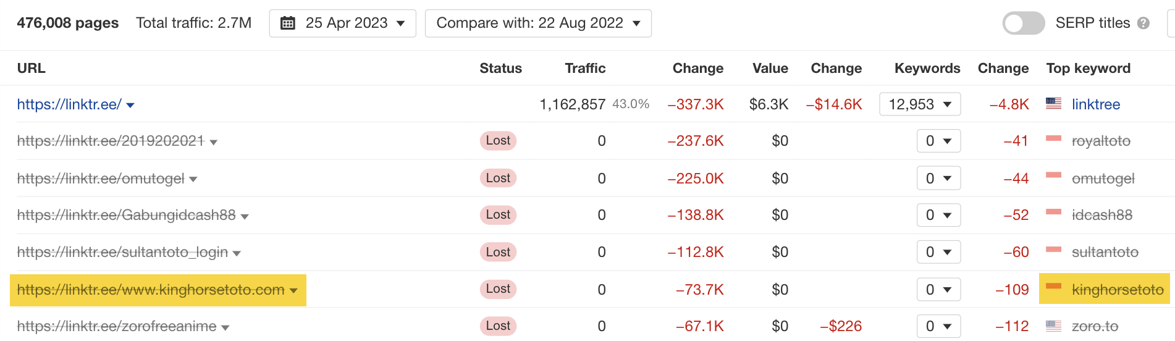Click the linktree top keyword link
This screenshot has height=341, width=1175.
pos(1095,104)
